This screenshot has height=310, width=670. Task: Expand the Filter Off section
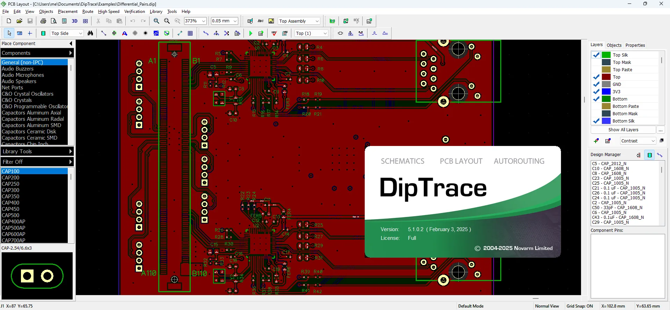click(37, 162)
